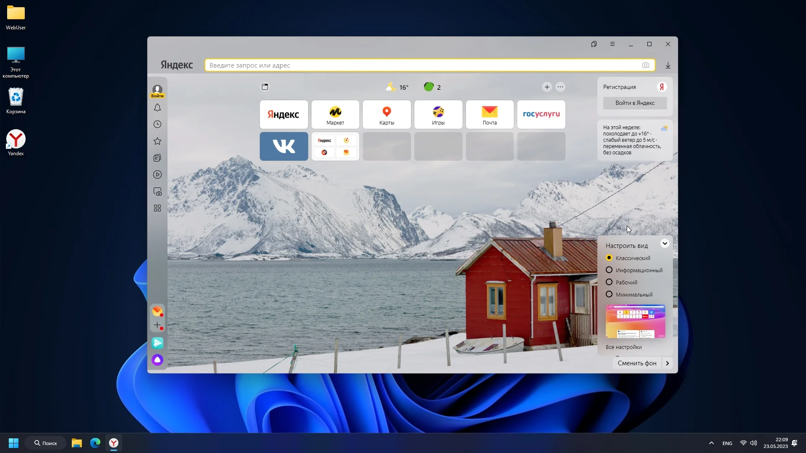The image size is (806, 453).
Task: Launch Alice assistant purple icon
Action: [x=157, y=360]
